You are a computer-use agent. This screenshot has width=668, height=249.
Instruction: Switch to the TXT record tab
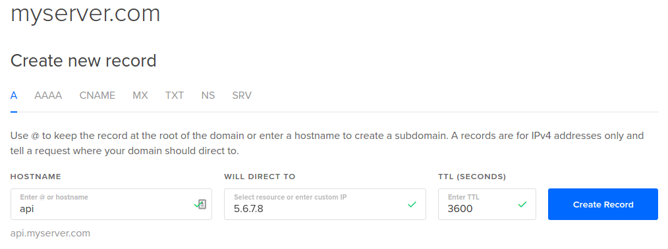175,96
